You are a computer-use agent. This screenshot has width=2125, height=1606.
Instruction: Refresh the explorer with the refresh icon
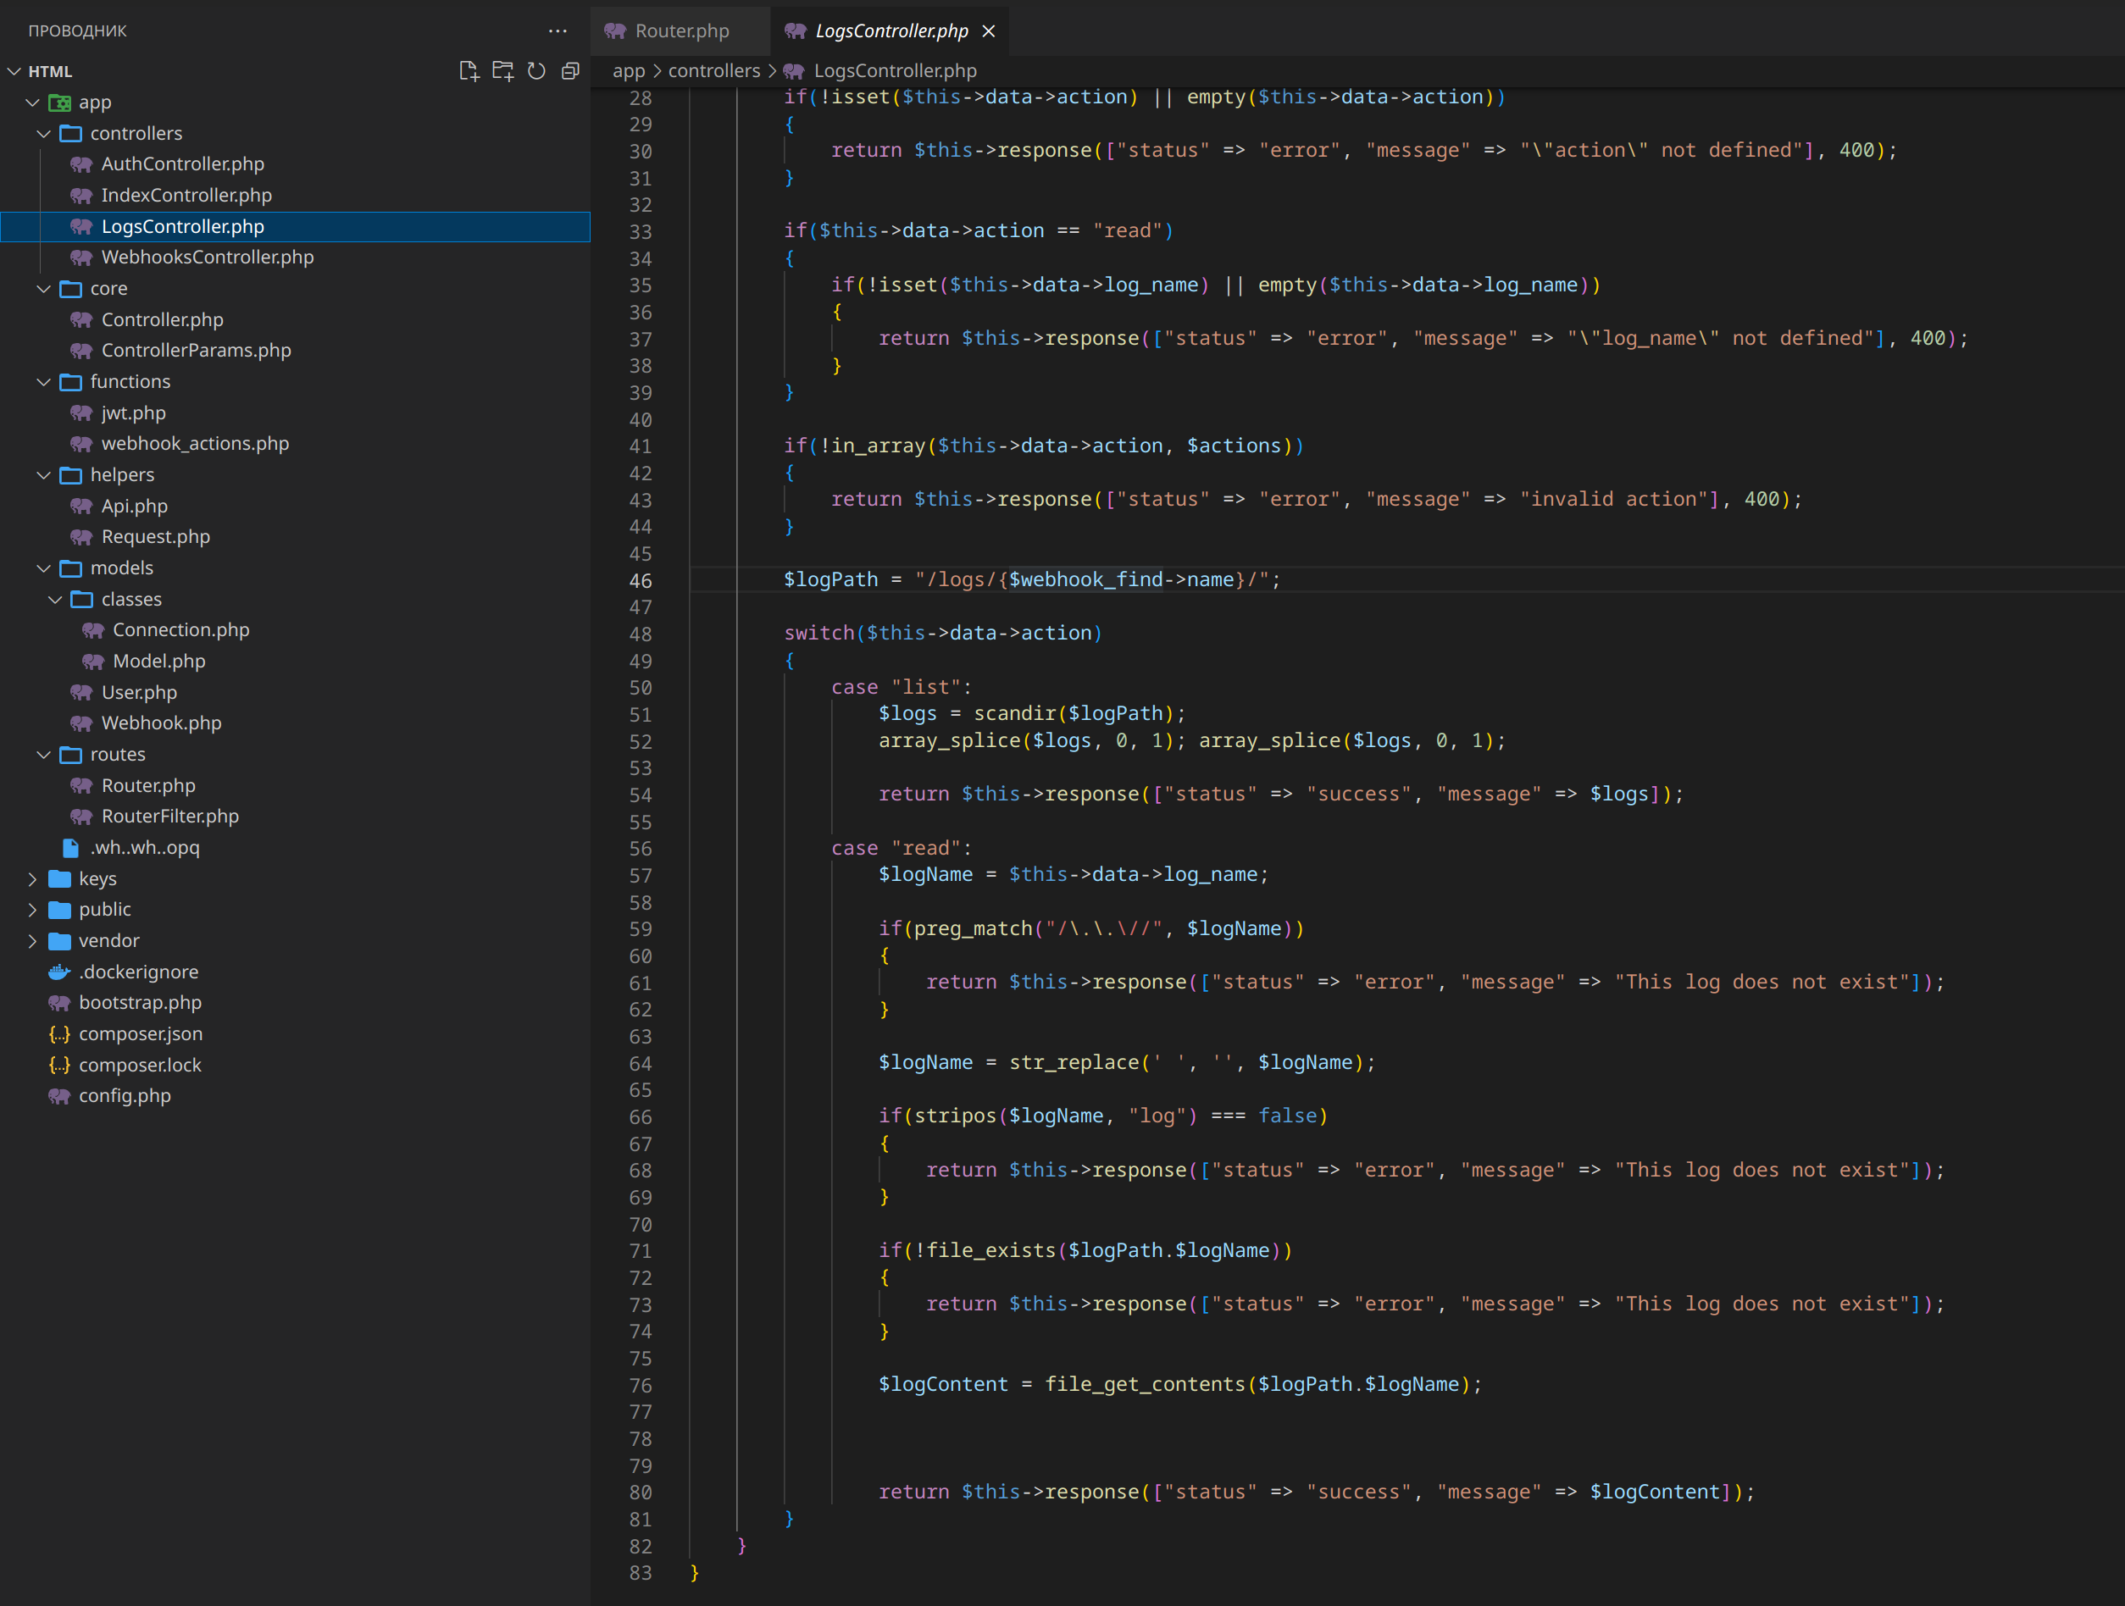coord(537,71)
